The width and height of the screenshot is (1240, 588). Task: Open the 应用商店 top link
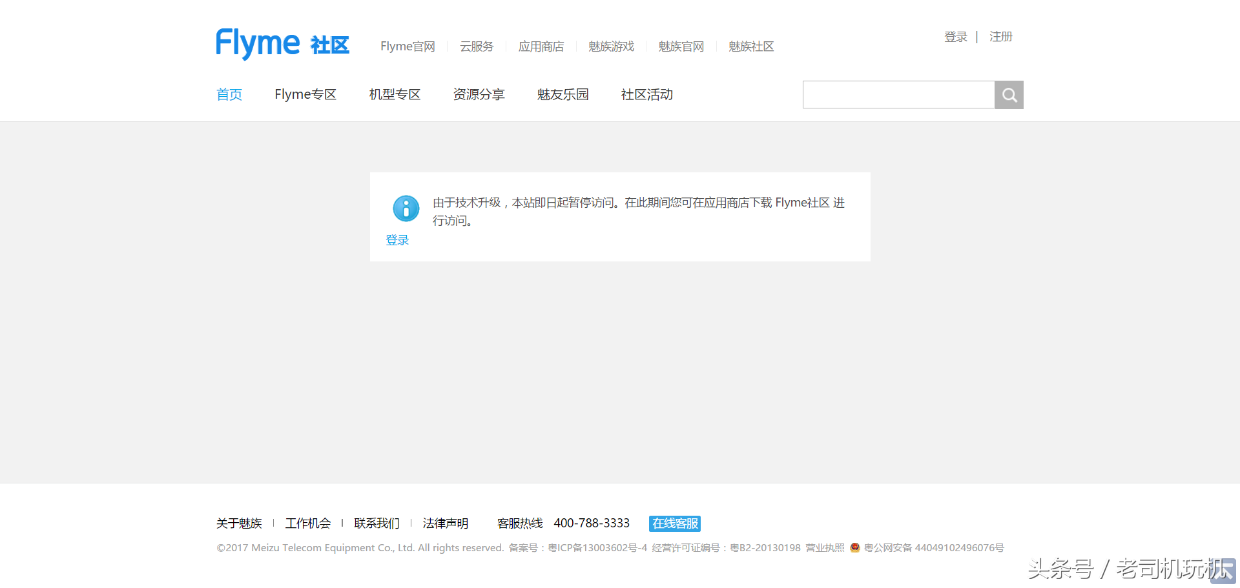[541, 46]
